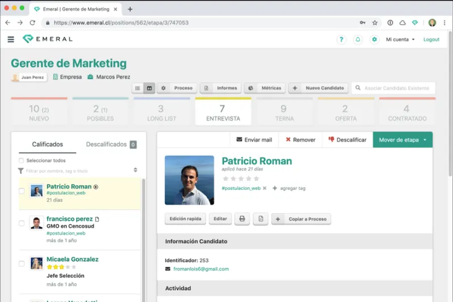Click the browser reload icon
This screenshot has width=453, height=302.
(x=32, y=23)
